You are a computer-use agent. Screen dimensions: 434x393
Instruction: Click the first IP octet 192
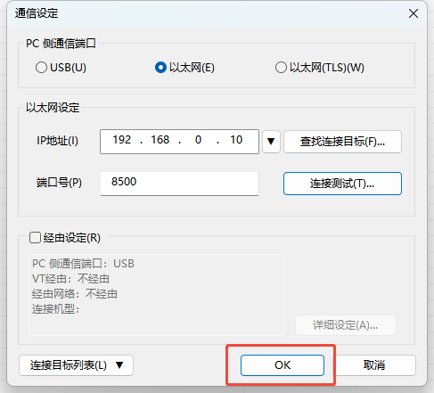pyautogui.click(x=121, y=140)
